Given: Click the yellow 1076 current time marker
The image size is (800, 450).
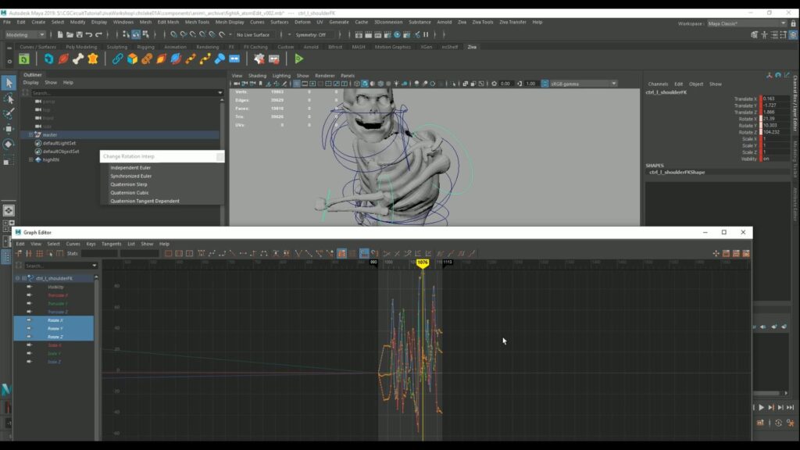Looking at the screenshot, I should point(423,262).
